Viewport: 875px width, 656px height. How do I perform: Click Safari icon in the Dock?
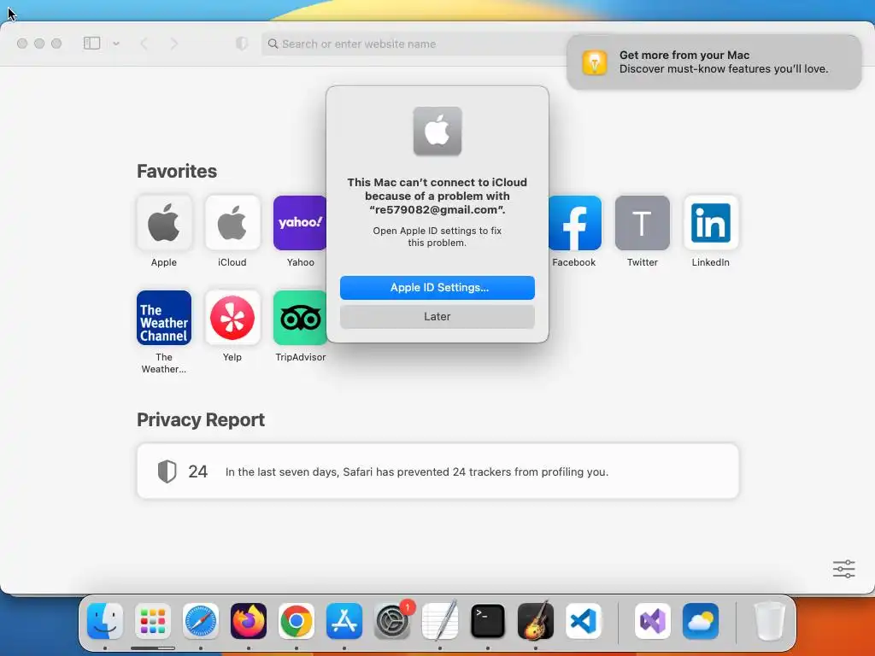pos(201,621)
